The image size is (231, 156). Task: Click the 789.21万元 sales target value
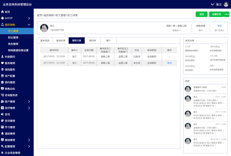(x=215, y=47)
